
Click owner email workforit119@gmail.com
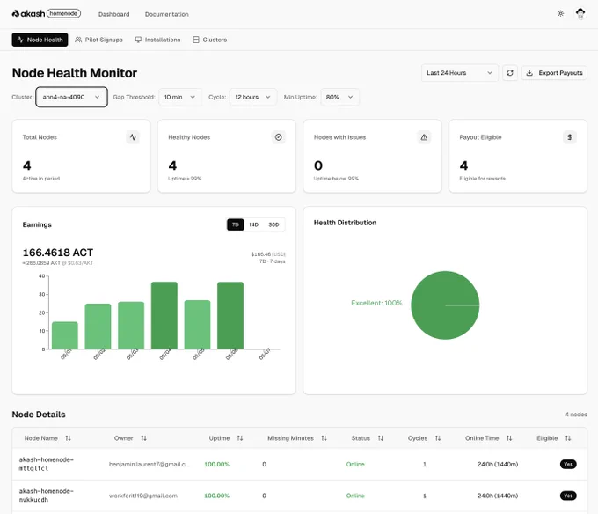(143, 496)
